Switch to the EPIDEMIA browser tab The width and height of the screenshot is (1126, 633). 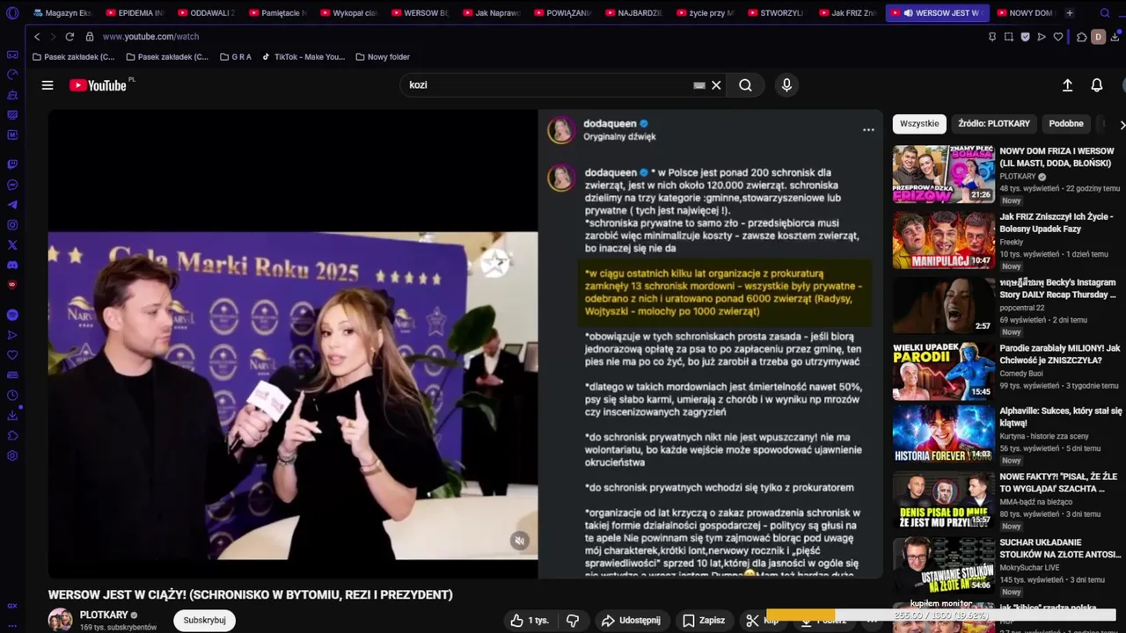(x=134, y=13)
